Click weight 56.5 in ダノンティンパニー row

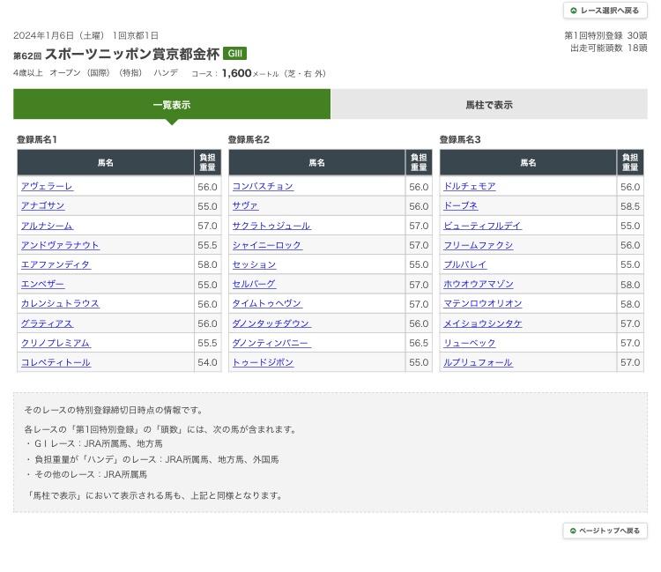419,343
